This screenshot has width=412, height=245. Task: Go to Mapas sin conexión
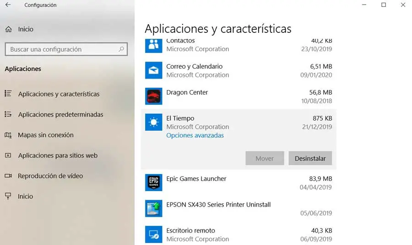(45, 135)
